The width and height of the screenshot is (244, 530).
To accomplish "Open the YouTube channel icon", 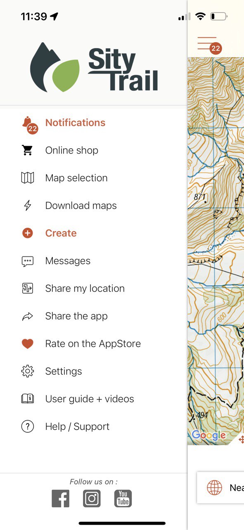I will [x=123, y=498].
